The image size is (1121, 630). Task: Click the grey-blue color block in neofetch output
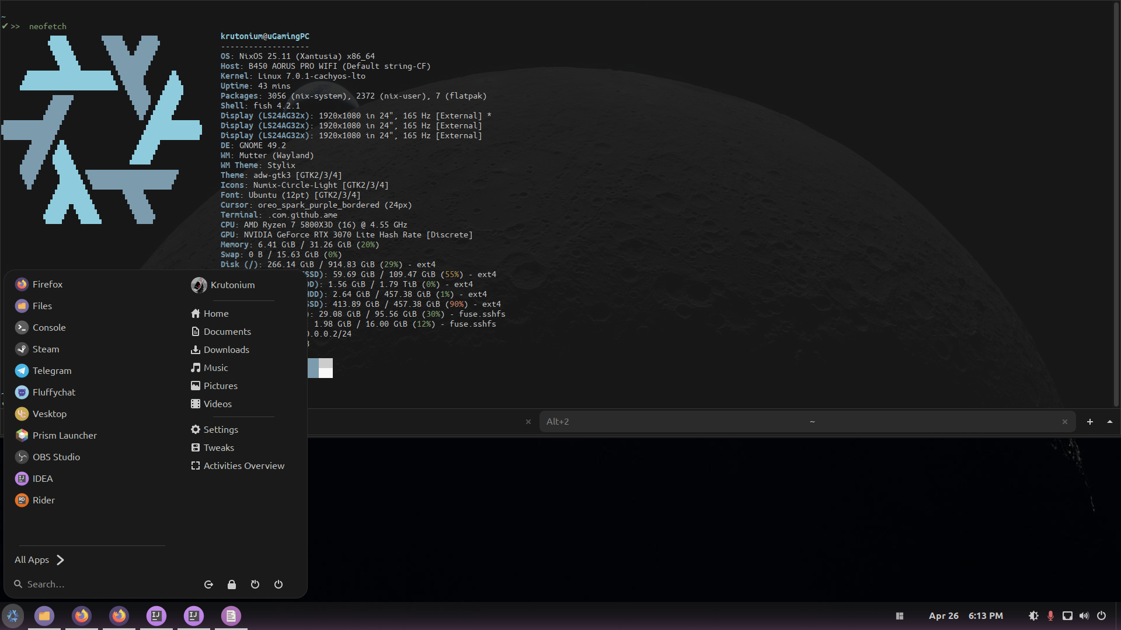coord(313,368)
